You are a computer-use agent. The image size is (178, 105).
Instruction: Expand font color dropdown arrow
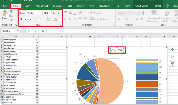(x=59, y=19)
